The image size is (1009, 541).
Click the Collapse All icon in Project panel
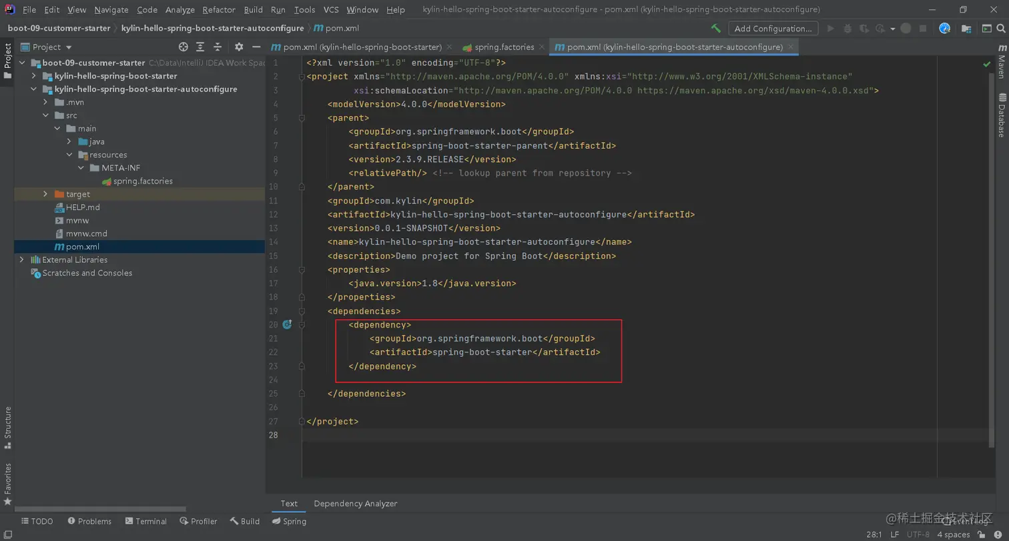(219, 47)
